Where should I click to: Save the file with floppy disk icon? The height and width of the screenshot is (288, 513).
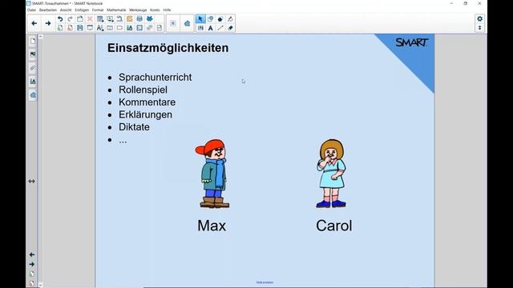tap(80, 28)
